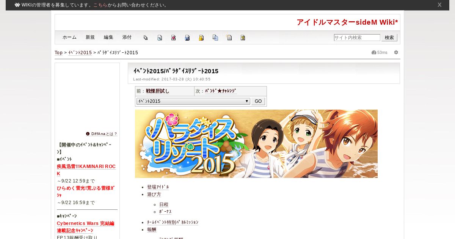Click the パラダイスリゾート2015 banner image
This screenshot has width=455, height=239.
point(256,144)
